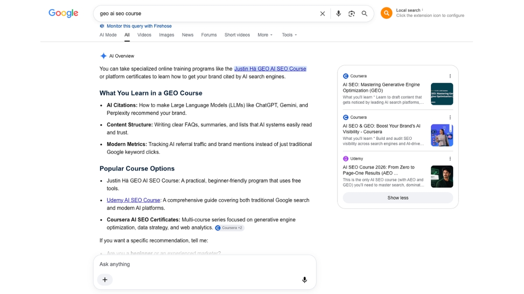The height and width of the screenshot is (294, 524).
Task: Switch to the News tab
Action: 188,35
